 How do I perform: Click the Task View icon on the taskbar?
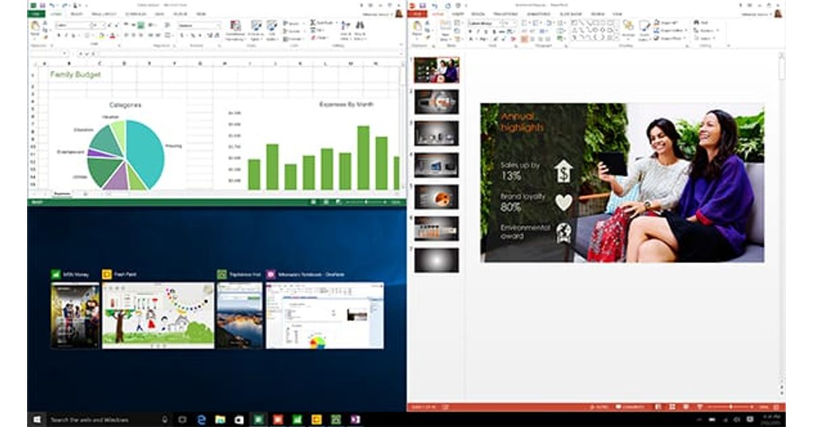[x=182, y=420]
